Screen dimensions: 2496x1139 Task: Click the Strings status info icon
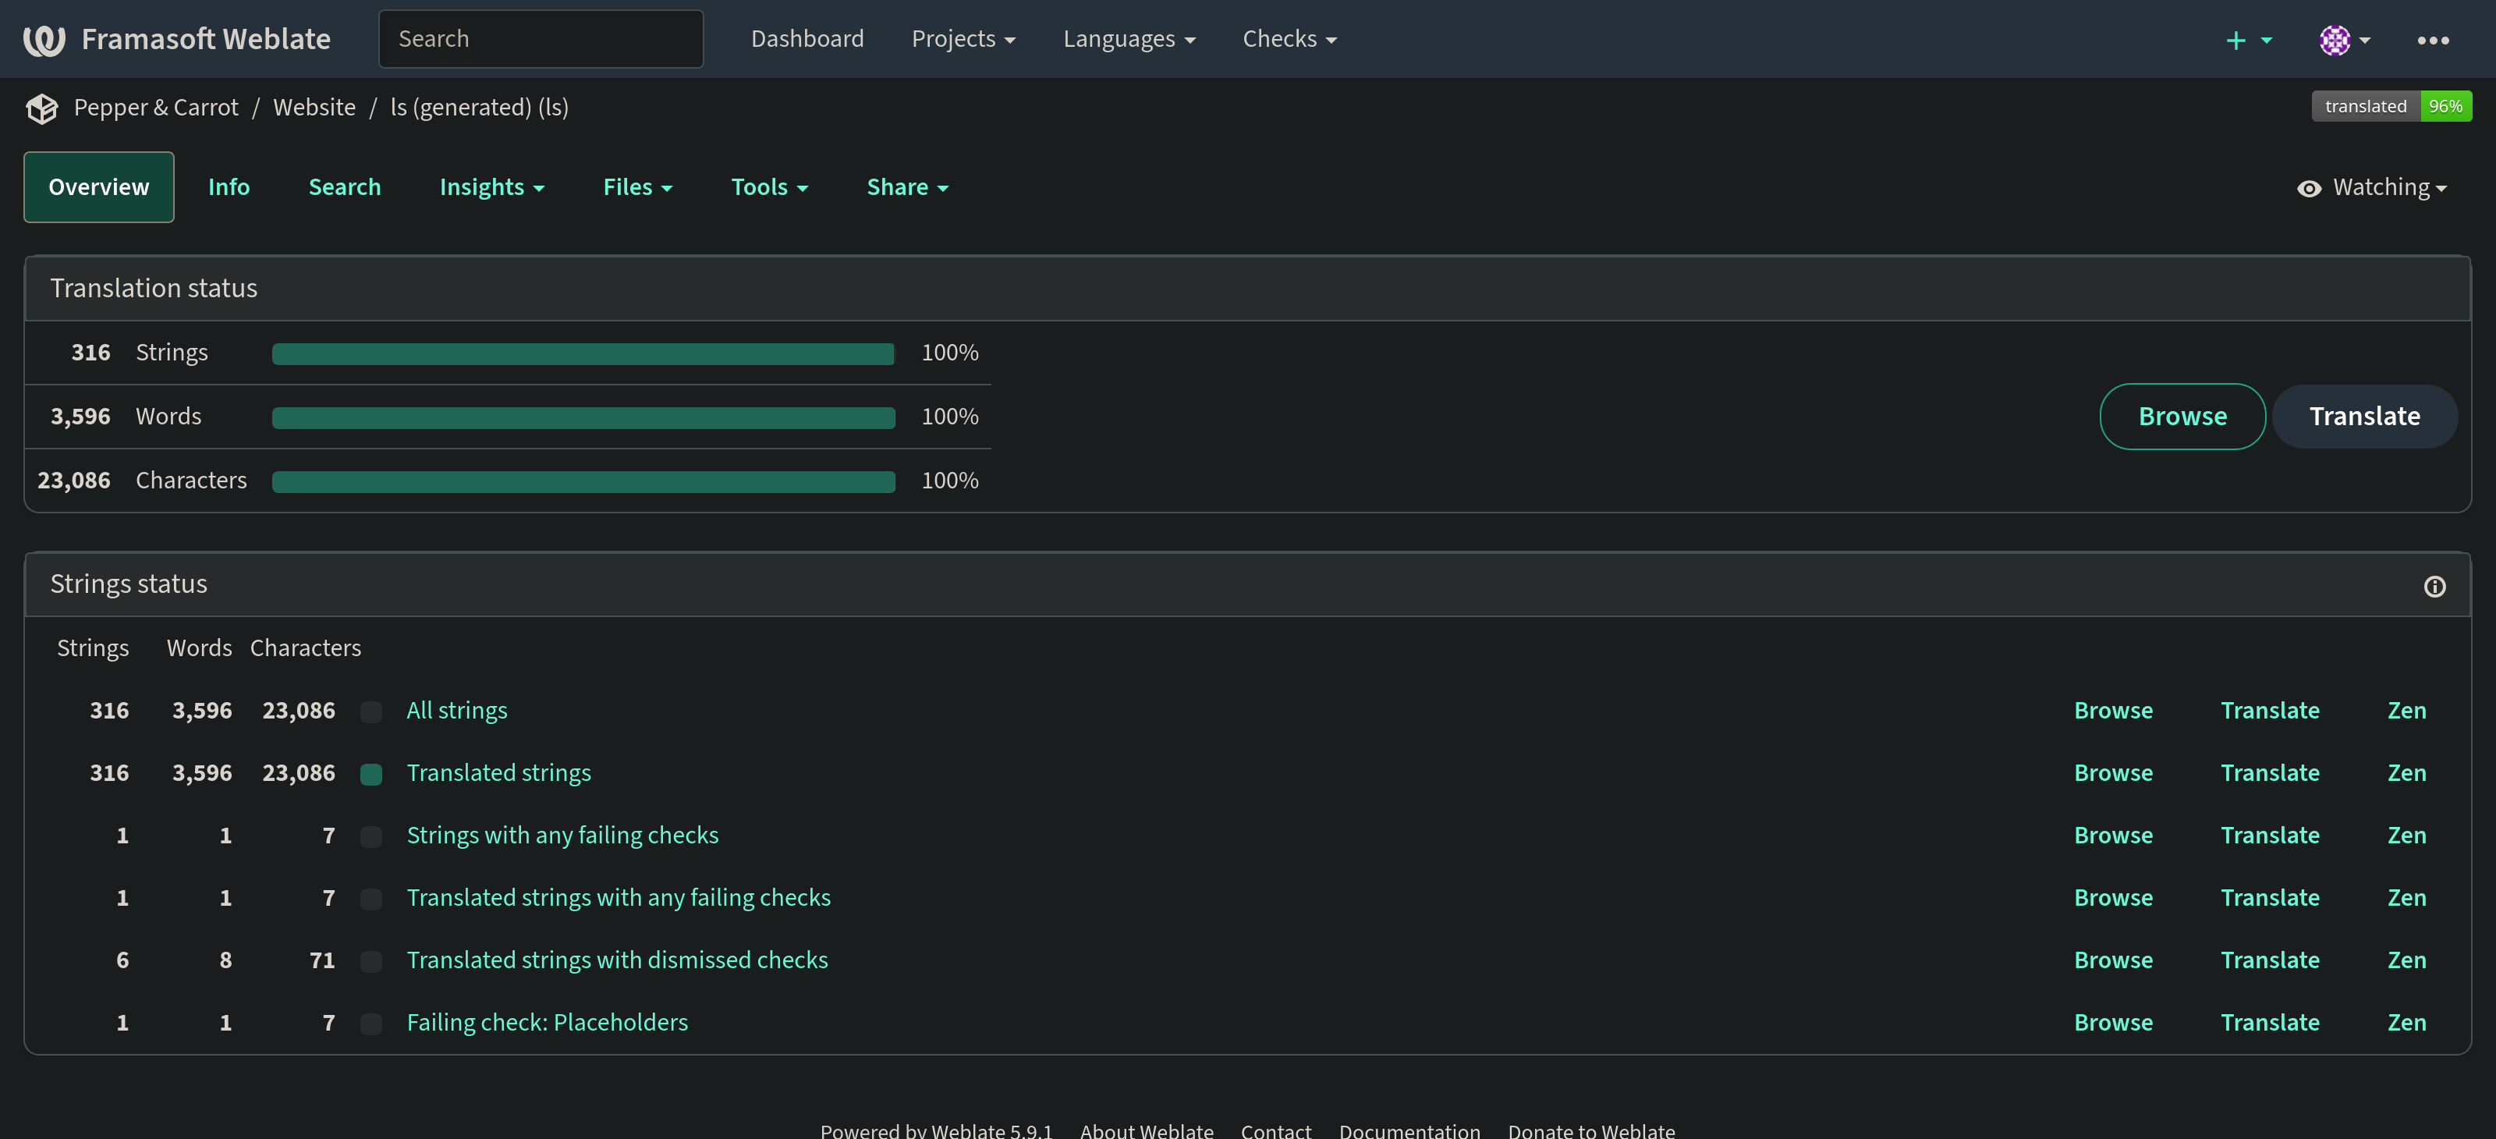2434,587
